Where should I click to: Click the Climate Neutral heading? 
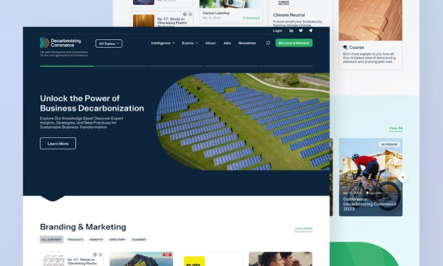click(289, 15)
